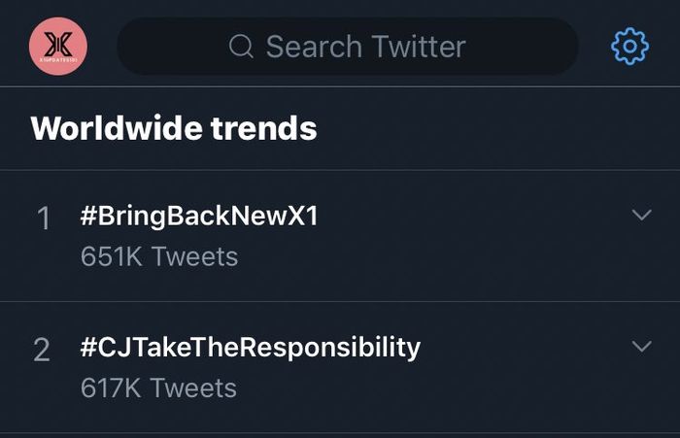680x438 pixels.
Task: Select rank number 1 trend
Action: (43, 219)
